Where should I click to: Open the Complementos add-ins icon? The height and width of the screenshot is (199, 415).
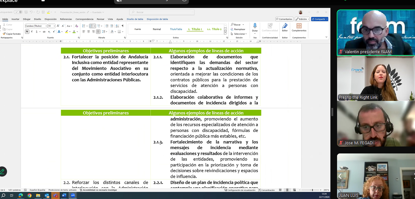tap(299, 26)
